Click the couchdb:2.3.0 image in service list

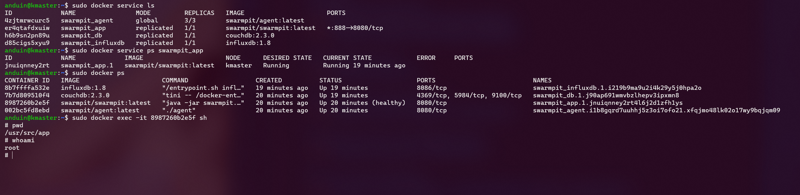pos(250,36)
